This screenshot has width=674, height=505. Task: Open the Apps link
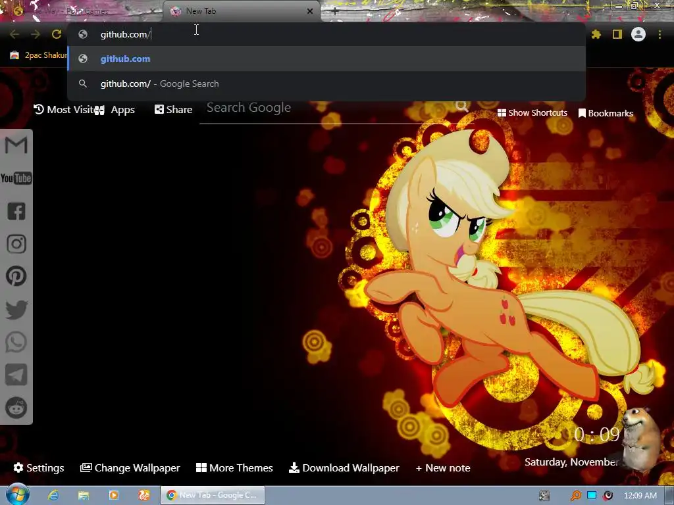pyautogui.click(x=115, y=110)
